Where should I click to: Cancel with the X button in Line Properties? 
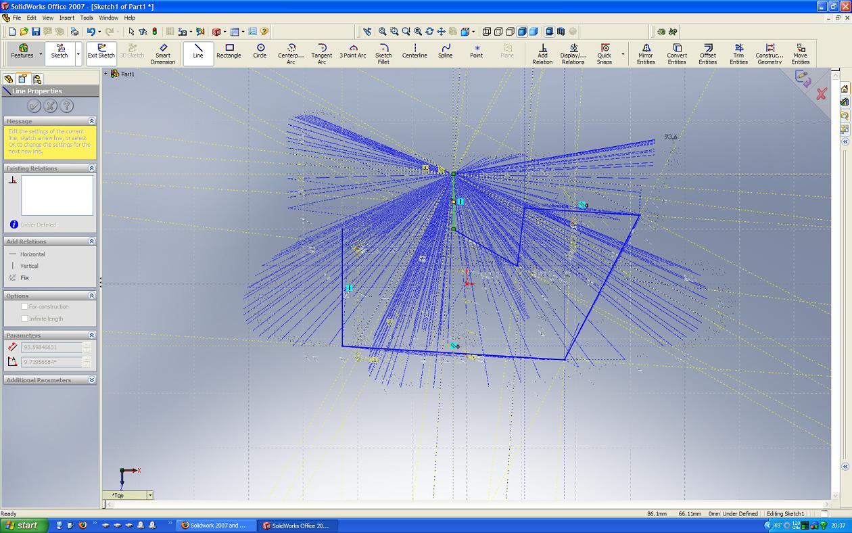tap(51, 106)
